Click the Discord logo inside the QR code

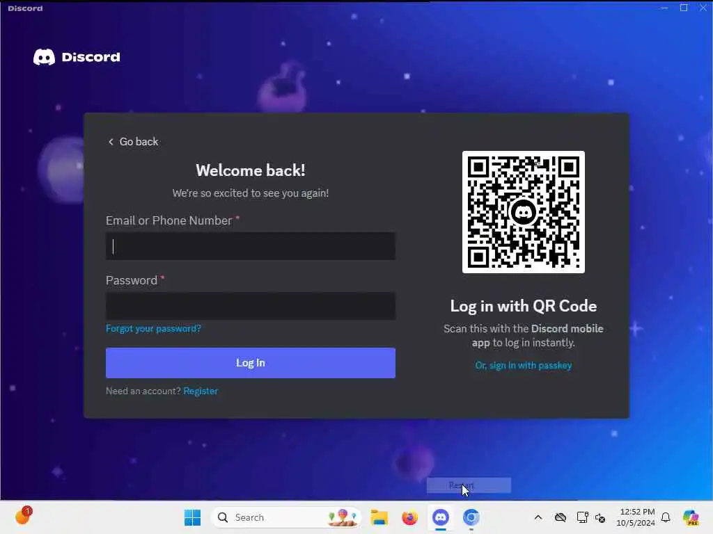click(x=524, y=212)
